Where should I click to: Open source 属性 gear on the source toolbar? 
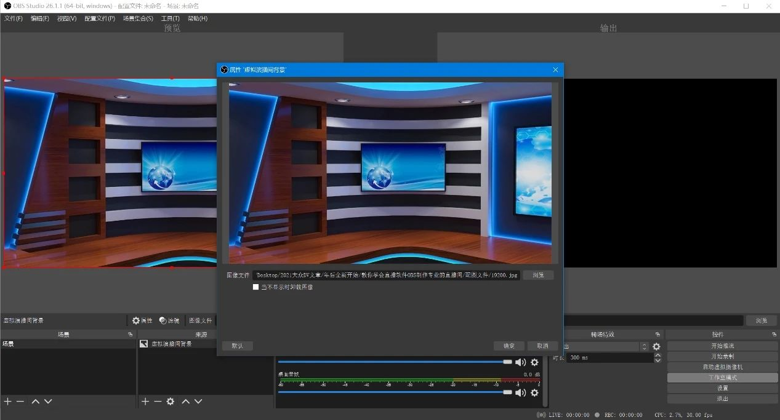pyautogui.click(x=142, y=320)
